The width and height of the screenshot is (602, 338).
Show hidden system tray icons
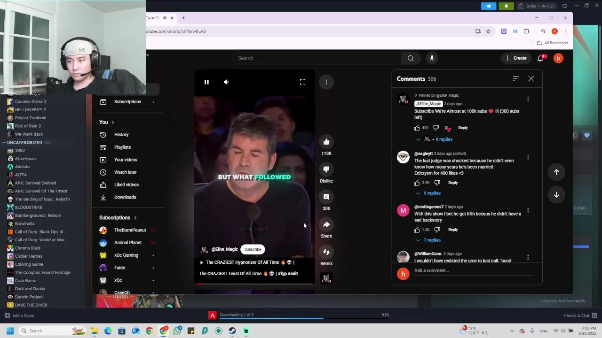(512, 331)
